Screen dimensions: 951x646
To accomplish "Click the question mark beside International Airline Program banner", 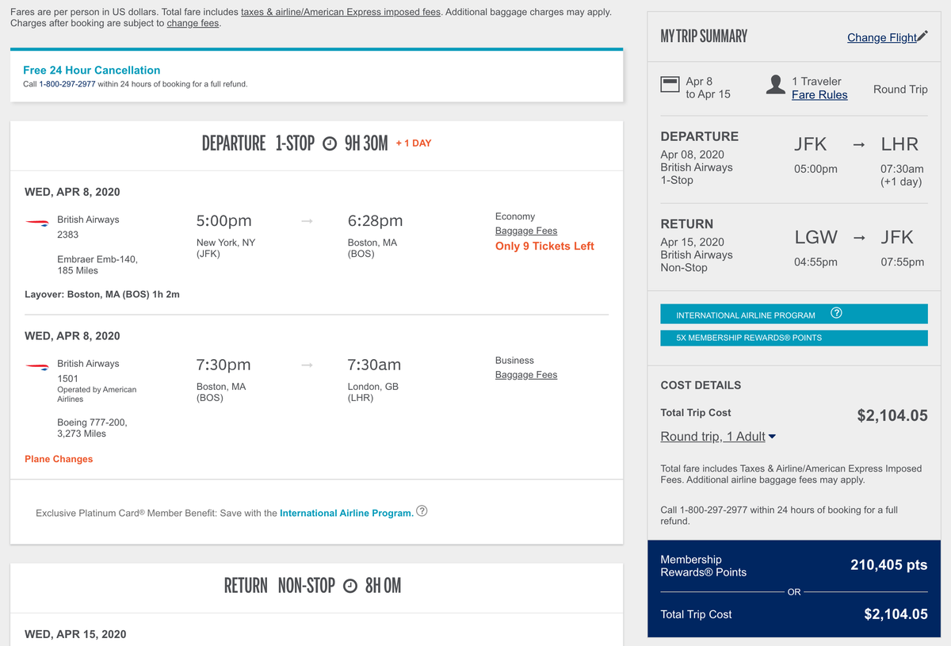I will (836, 312).
